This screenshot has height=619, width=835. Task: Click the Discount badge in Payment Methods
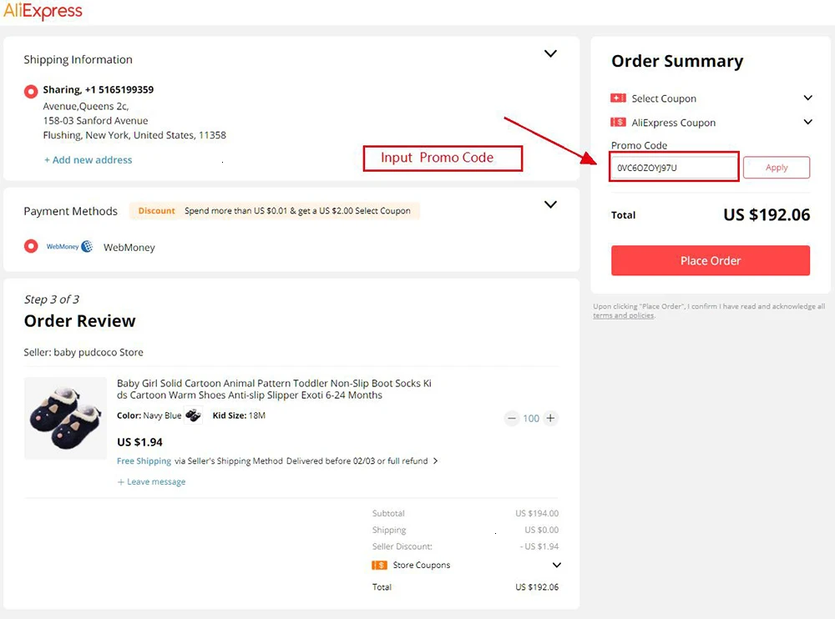click(157, 211)
